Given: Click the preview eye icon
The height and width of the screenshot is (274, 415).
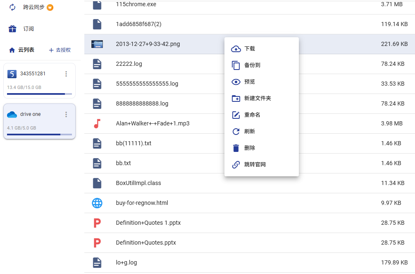Looking at the screenshot, I should [x=236, y=82].
